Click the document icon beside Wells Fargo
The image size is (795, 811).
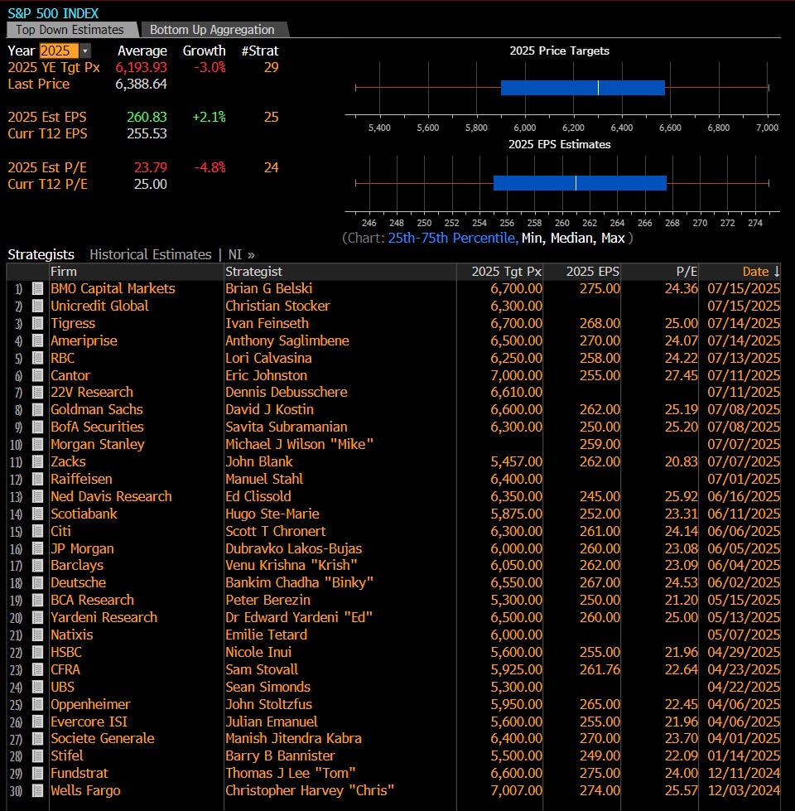pyautogui.click(x=38, y=791)
